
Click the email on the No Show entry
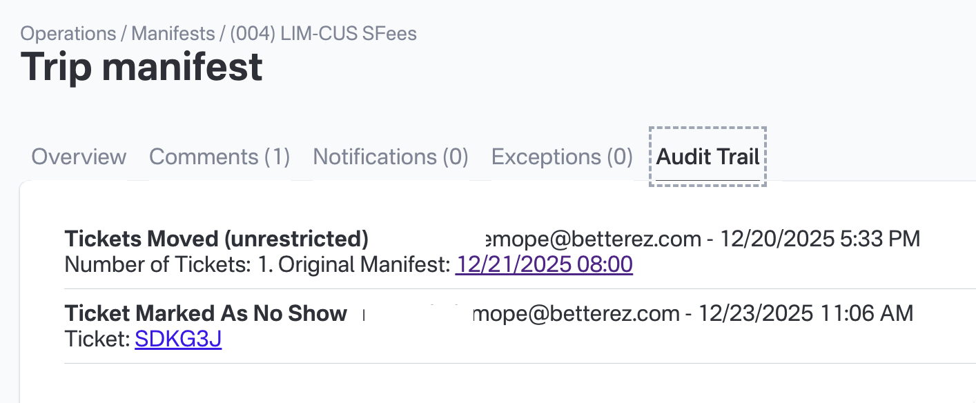[x=576, y=313]
